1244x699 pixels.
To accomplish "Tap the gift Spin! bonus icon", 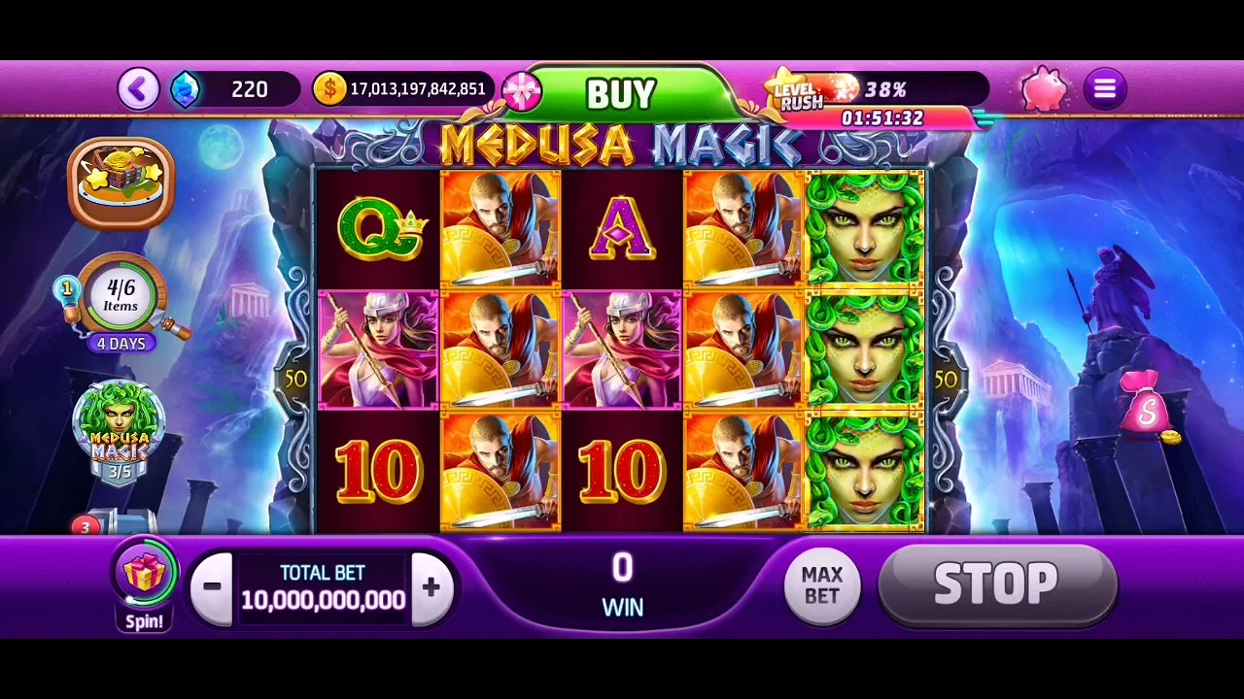I will click(x=144, y=583).
